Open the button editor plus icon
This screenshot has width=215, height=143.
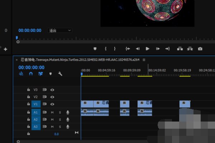tap(5, 49)
